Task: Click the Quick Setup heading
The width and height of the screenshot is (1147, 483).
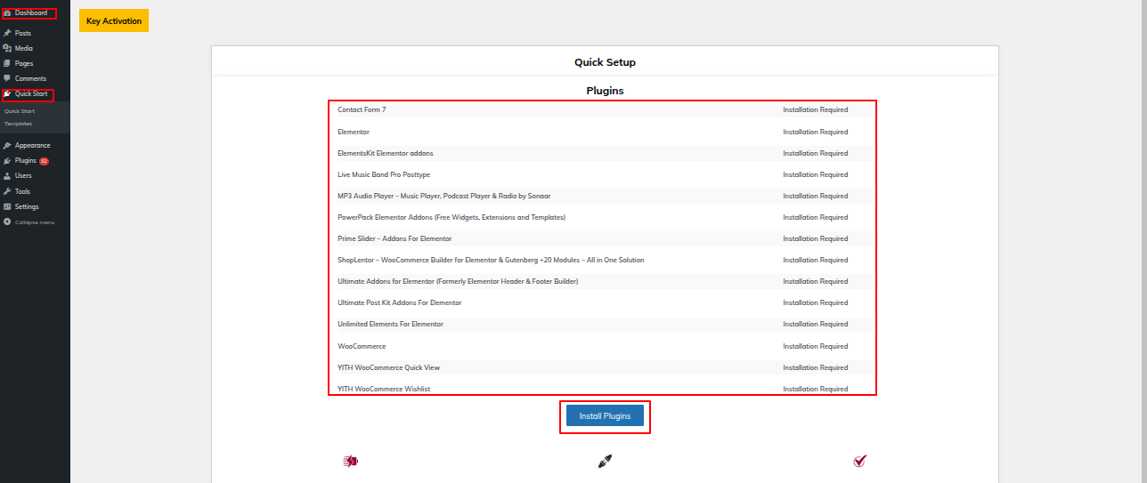Action: (605, 62)
